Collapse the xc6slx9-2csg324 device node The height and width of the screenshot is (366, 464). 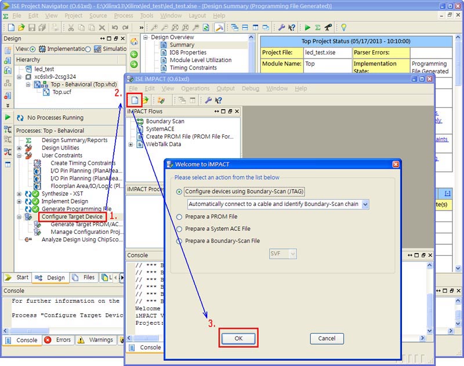point(19,77)
